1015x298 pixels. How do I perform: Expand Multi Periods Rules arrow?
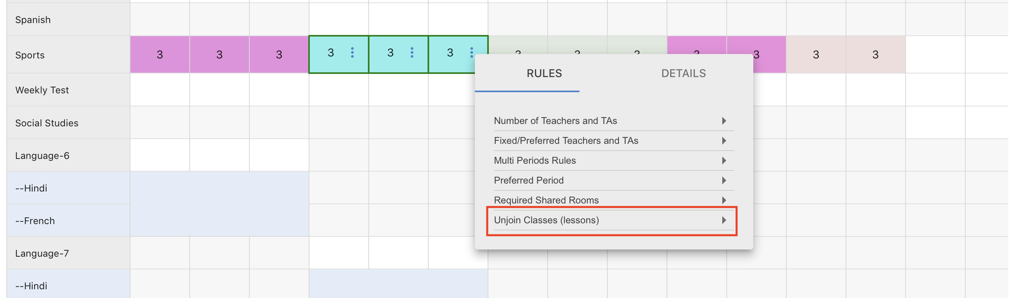click(724, 161)
